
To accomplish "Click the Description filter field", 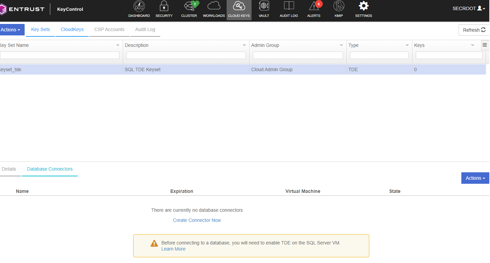I will click(x=186, y=55).
